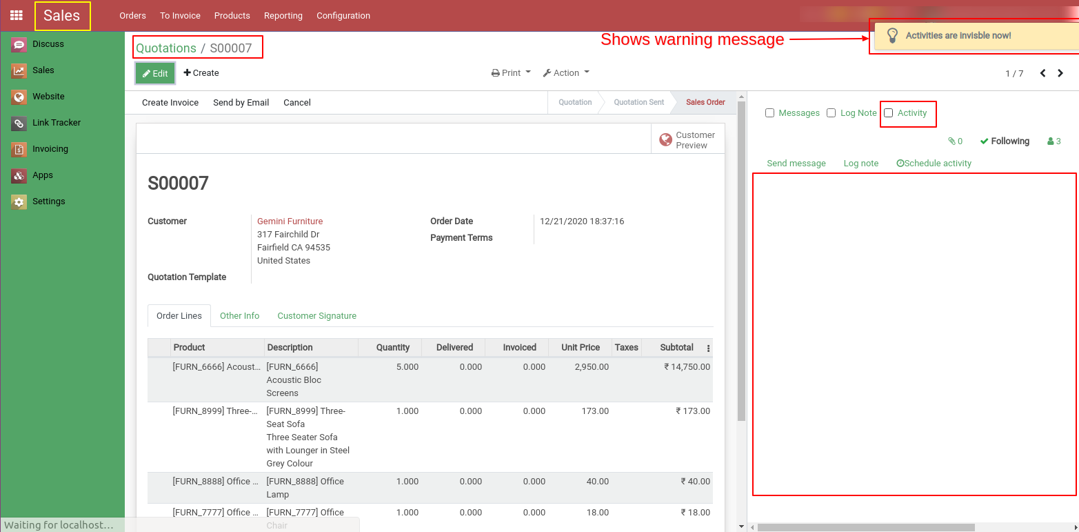1079x532 pixels.
Task: Toggle the Activity checkbox
Action: pos(888,112)
